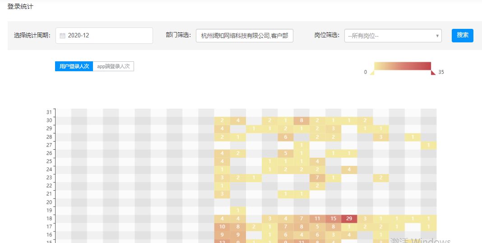The height and width of the screenshot is (243, 482).
Task: Click the calendar icon in the date field
Action: (x=63, y=36)
